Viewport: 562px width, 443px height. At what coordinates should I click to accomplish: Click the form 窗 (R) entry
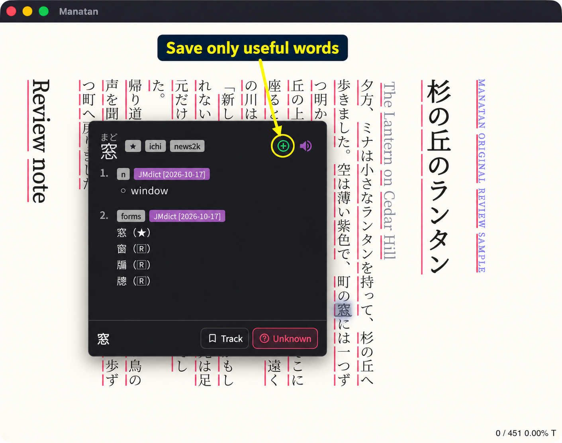pyautogui.click(x=133, y=249)
